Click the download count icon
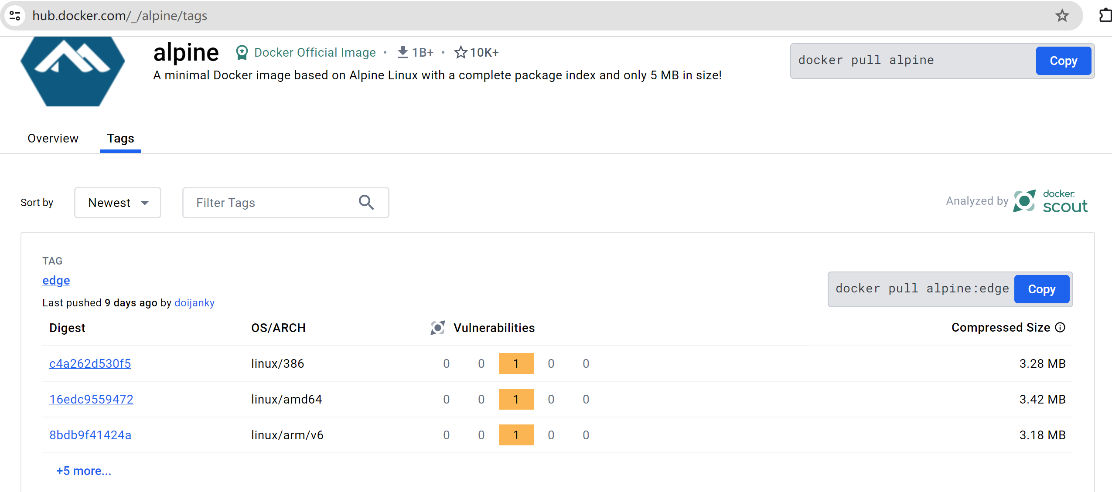The height and width of the screenshot is (492, 1112). 403,52
